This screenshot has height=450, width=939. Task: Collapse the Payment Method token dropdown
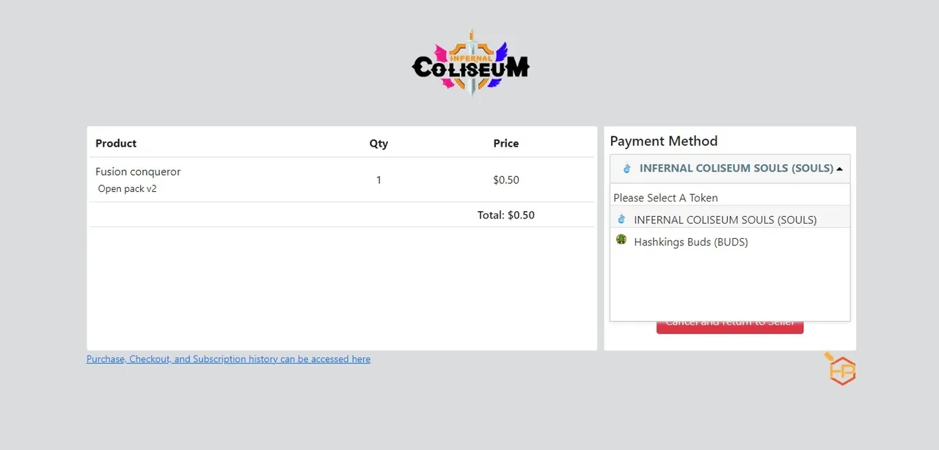click(x=730, y=169)
